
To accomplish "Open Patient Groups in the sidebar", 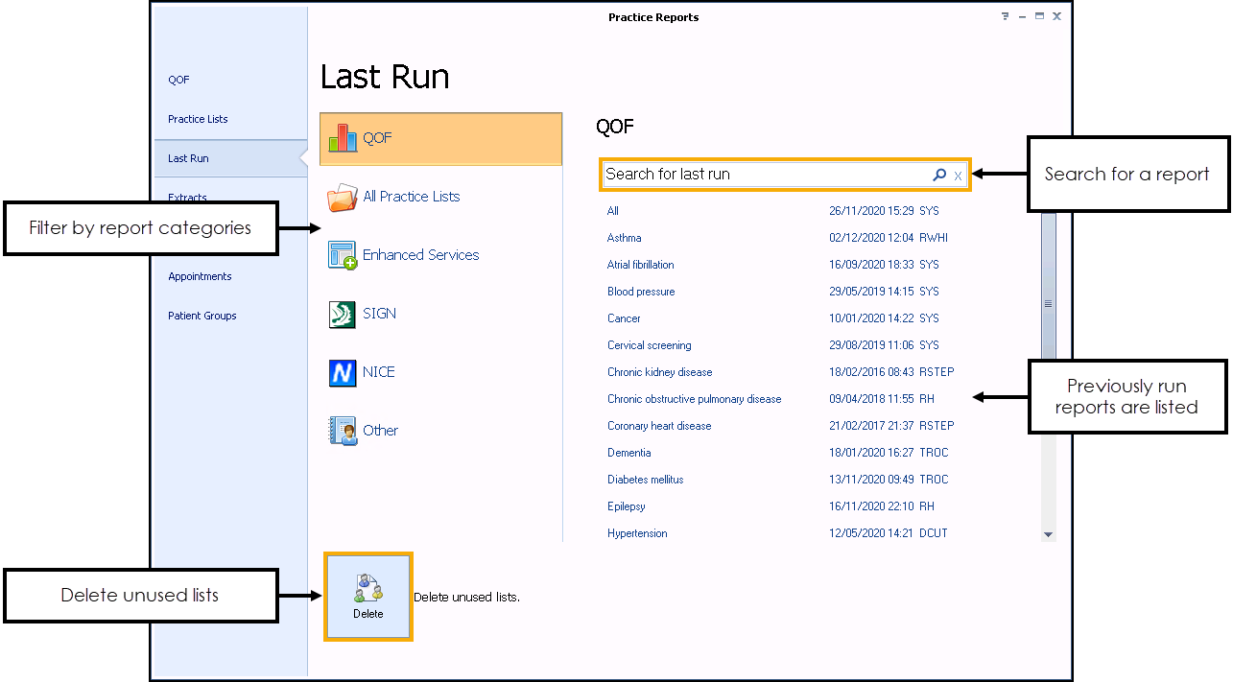I will 202,316.
